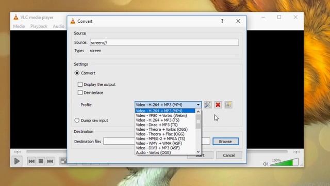Enable Display the output checkbox
The width and height of the screenshot is (330, 186).
click(x=80, y=84)
